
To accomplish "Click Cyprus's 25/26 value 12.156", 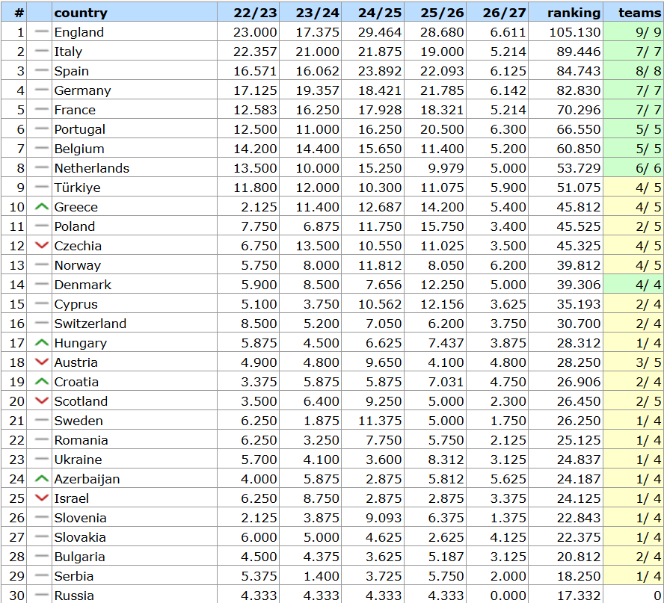I will (x=442, y=304).
